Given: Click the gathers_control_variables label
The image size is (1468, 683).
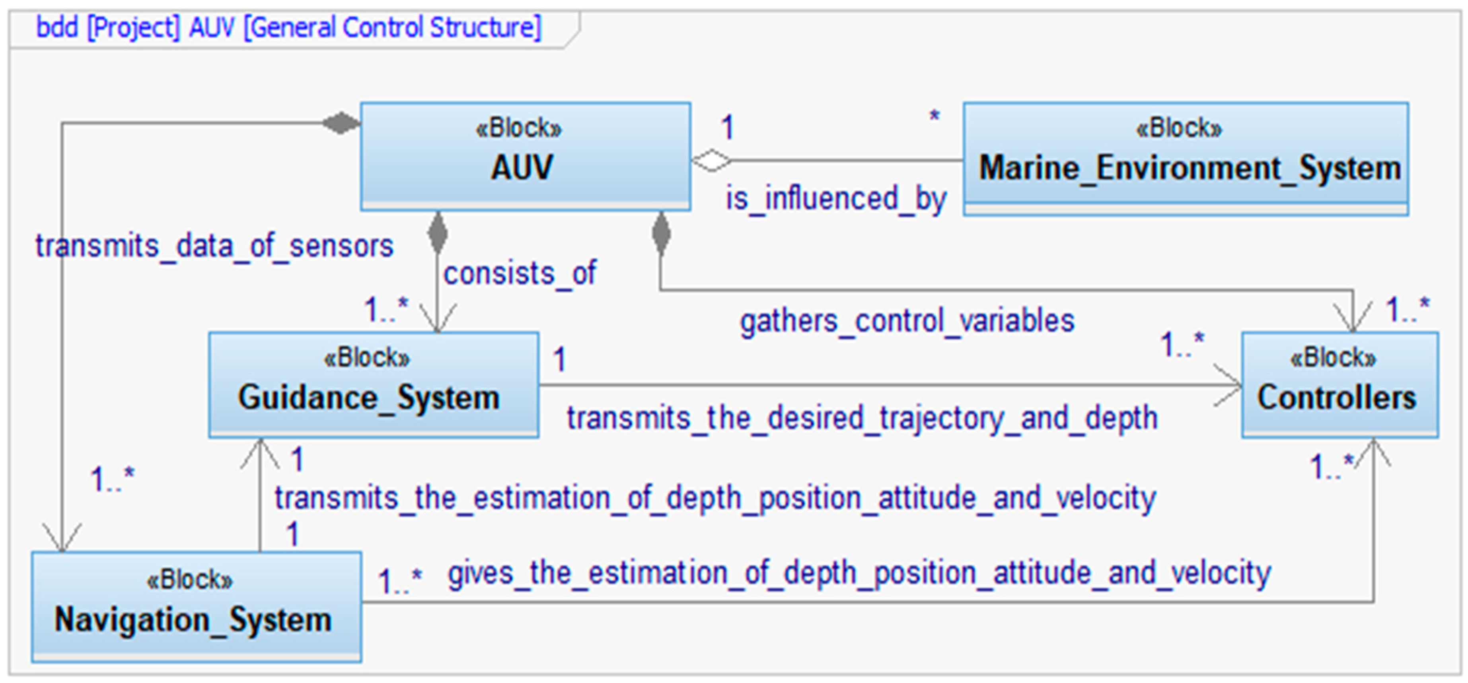Looking at the screenshot, I should pyautogui.click(x=907, y=321).
